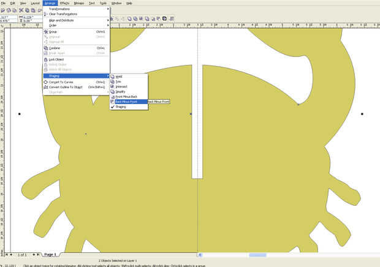Open the Tools menu
This screenshot has height=267, width=380.
[103, 3]
